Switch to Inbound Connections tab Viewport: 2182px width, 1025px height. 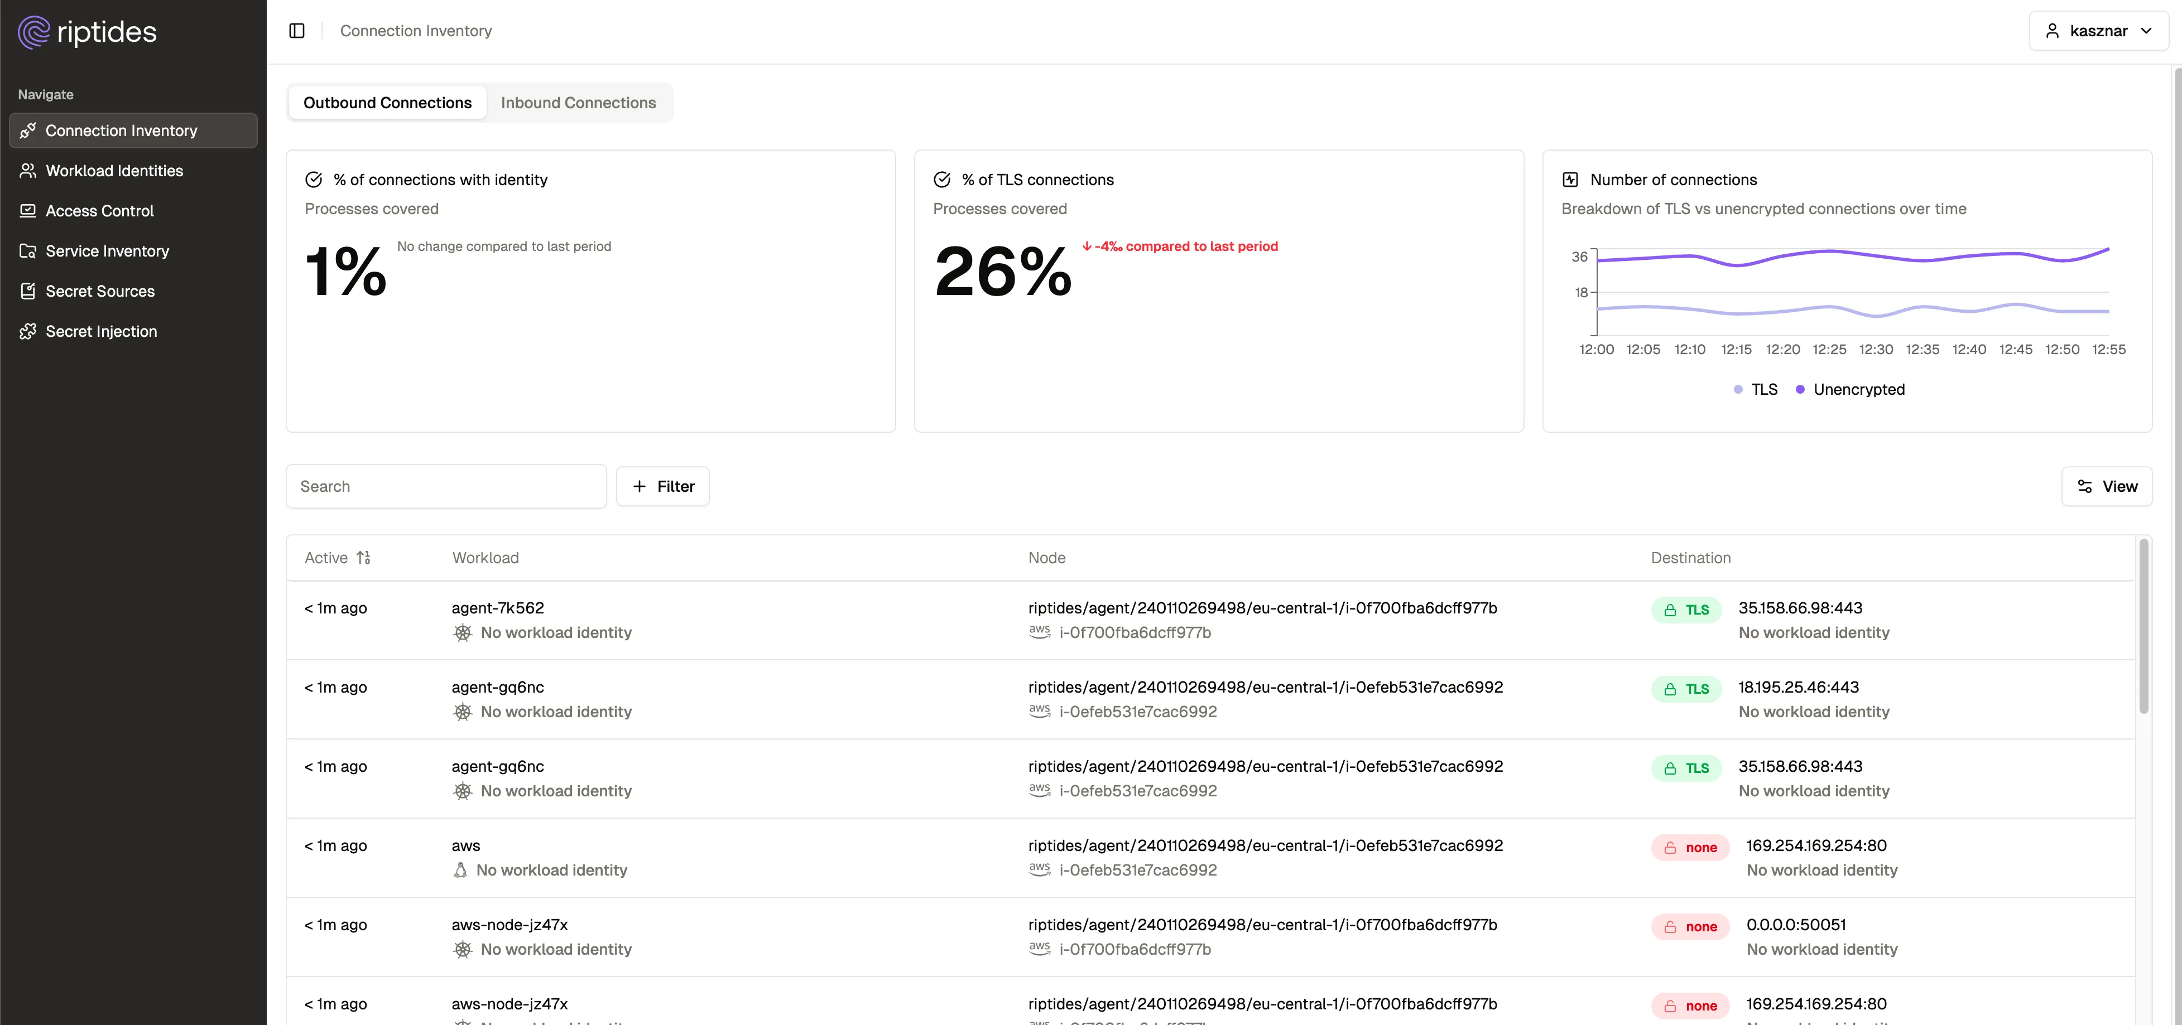pos(578,103)
